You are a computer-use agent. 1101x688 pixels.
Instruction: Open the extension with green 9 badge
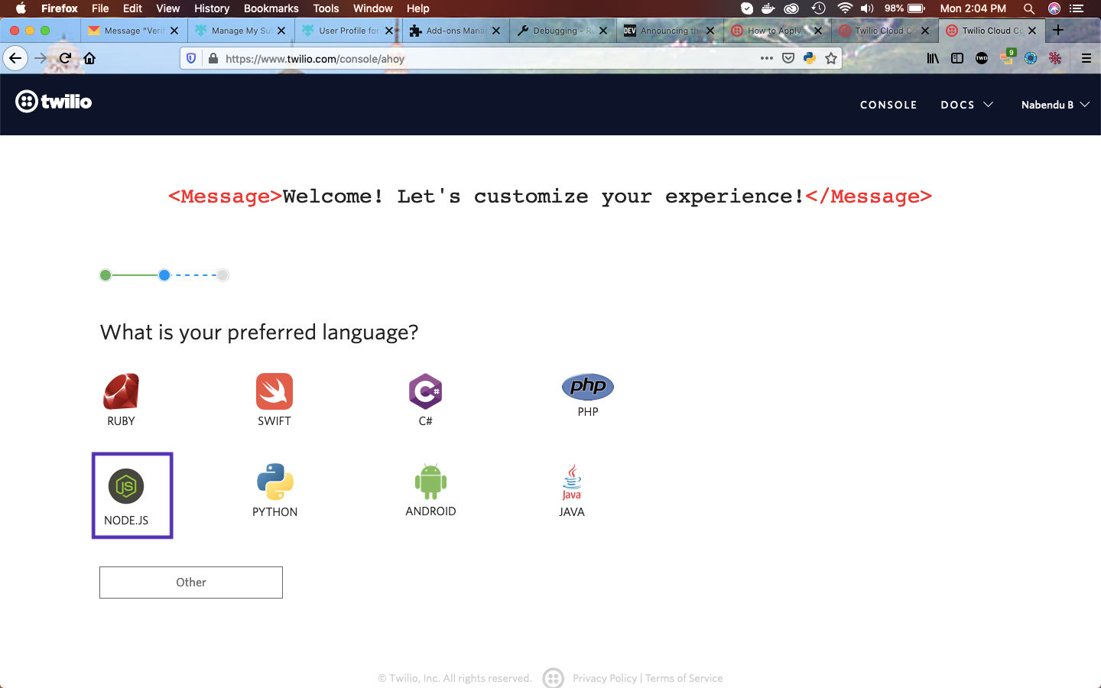1007,57
